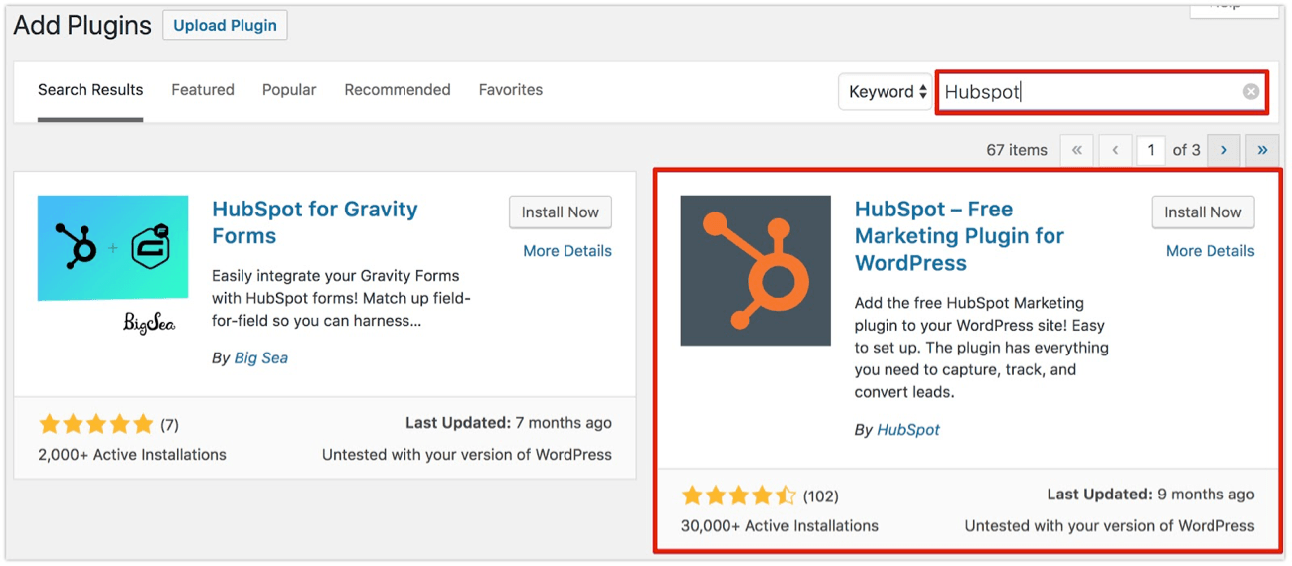Open the HubSpot for Gravity Forms title link
The height and width of the screenshot is (566, 1292).
[315, 222]
